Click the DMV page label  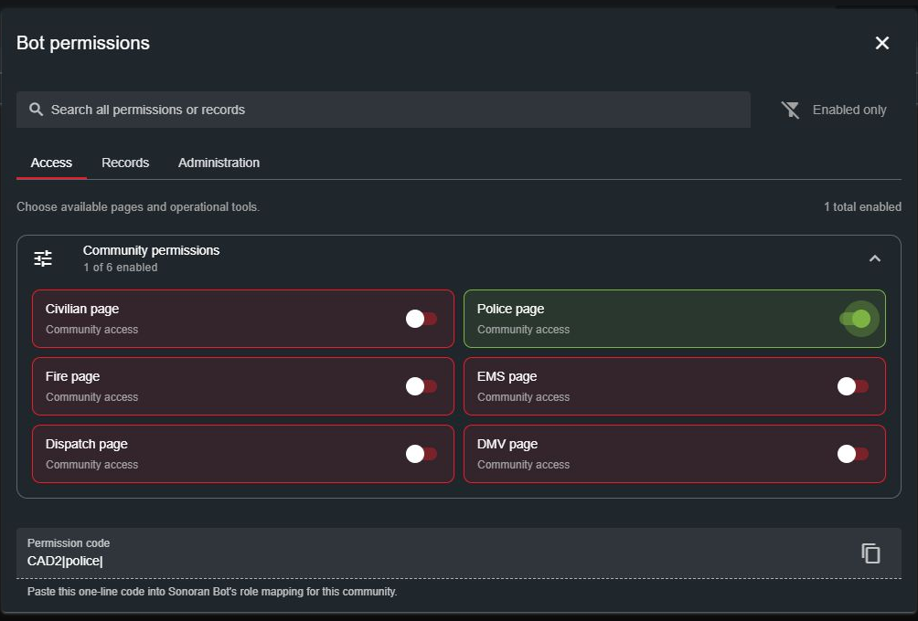pyautogui.click(x=507, y=444)
